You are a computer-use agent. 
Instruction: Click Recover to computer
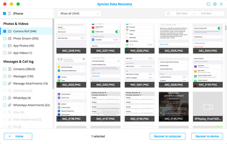point(168,136)
